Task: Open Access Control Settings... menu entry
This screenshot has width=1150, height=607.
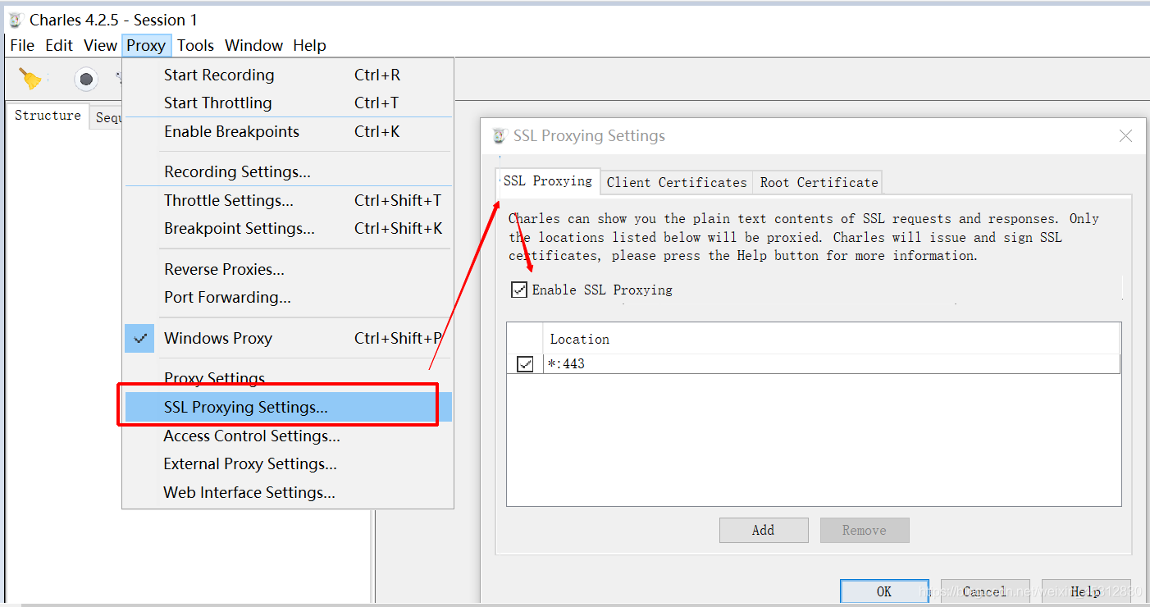Action: [x=288, y=436]
